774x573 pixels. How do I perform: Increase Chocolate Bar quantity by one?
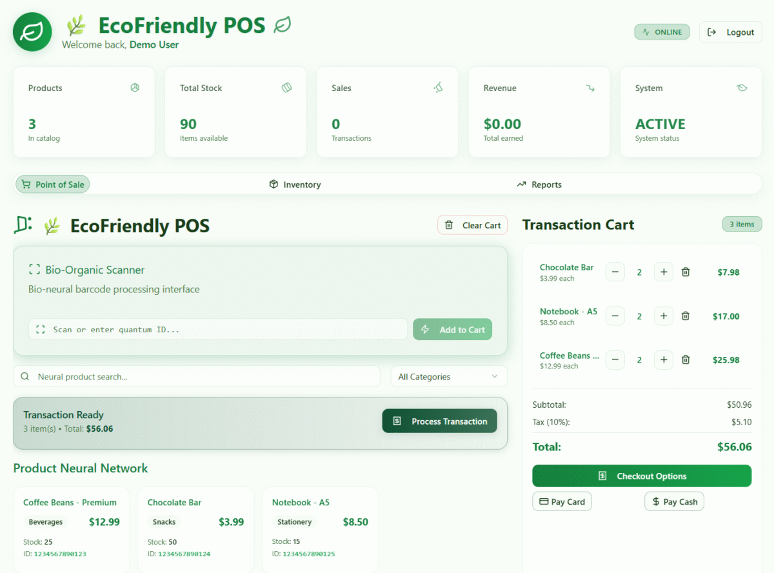pos(663,272)
